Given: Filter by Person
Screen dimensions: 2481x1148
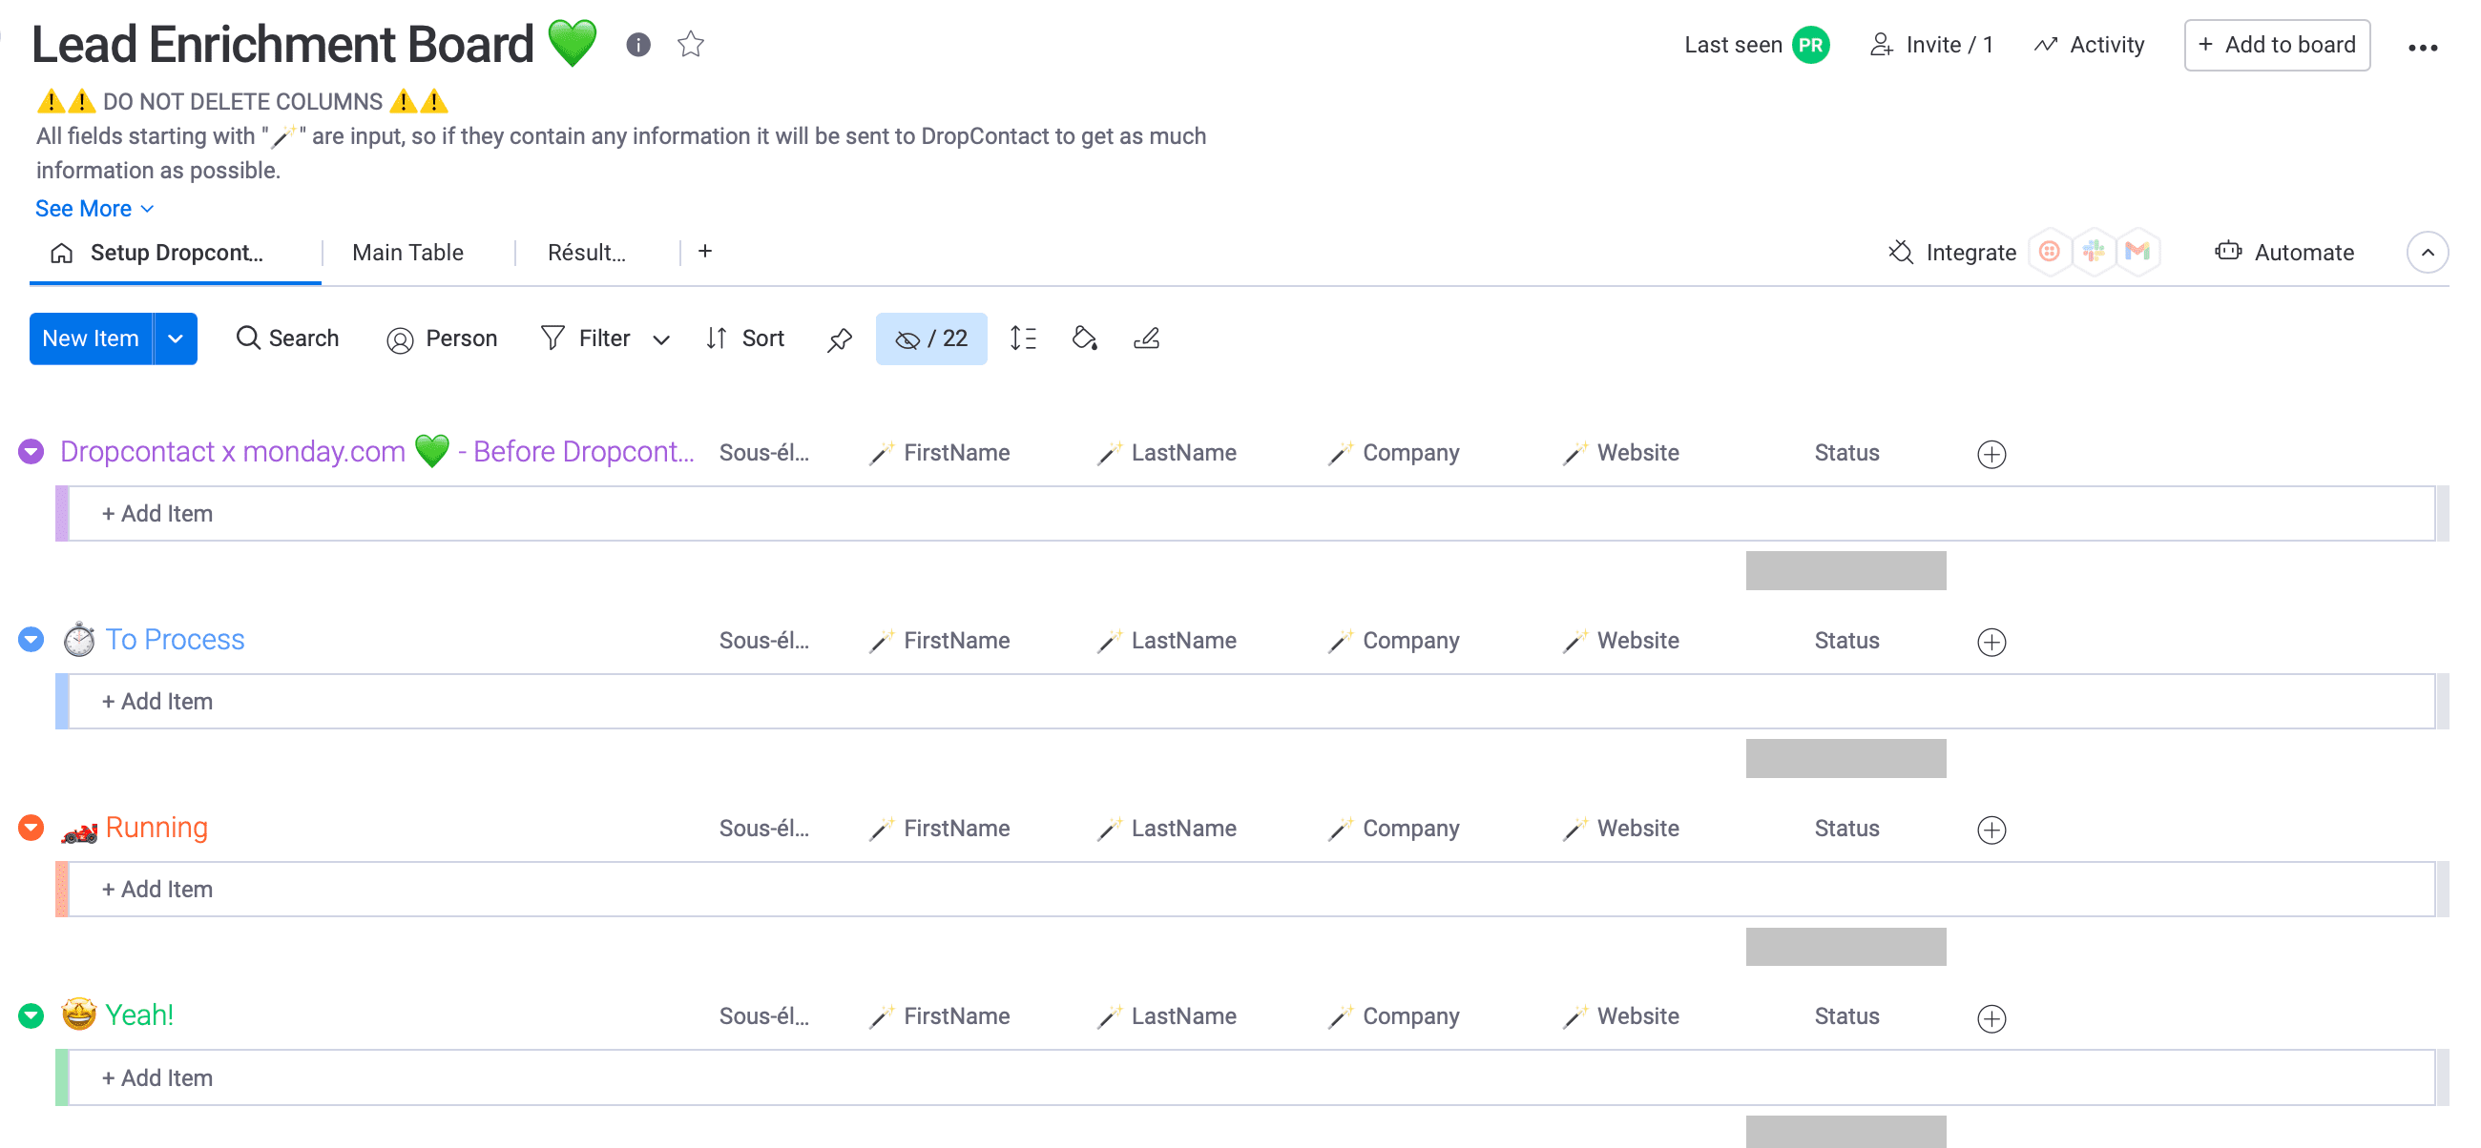Looking at the screenshot, I should pos(441,338).
